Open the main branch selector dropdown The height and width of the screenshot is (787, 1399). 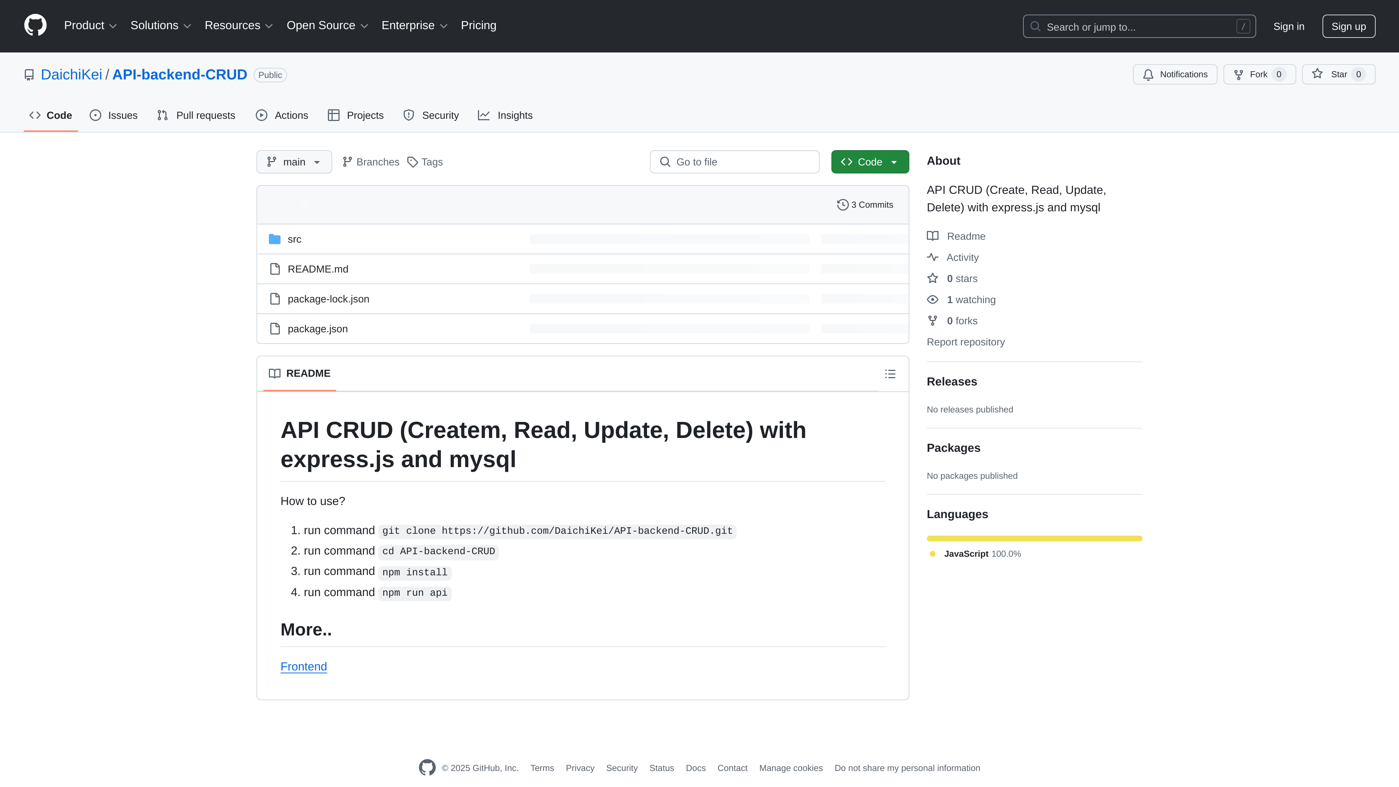pyautogui.click(x=294, y=161)
